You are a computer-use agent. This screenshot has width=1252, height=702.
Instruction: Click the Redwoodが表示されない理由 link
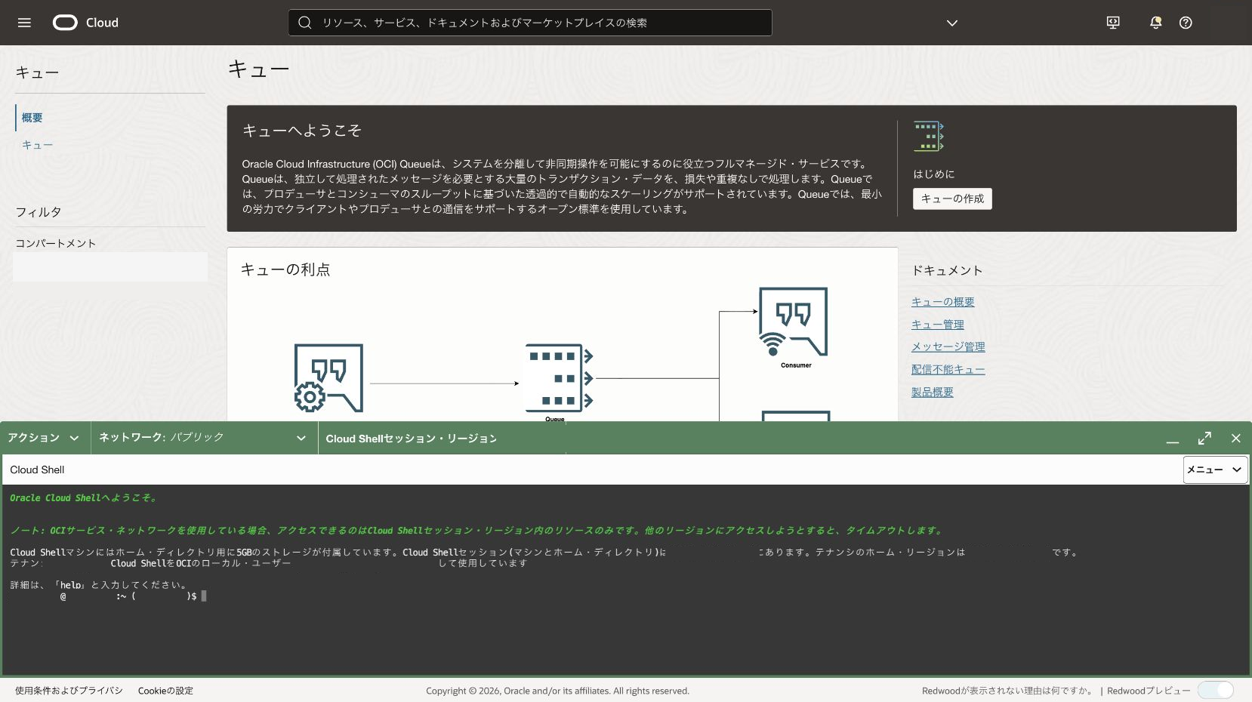[1007, 691]
